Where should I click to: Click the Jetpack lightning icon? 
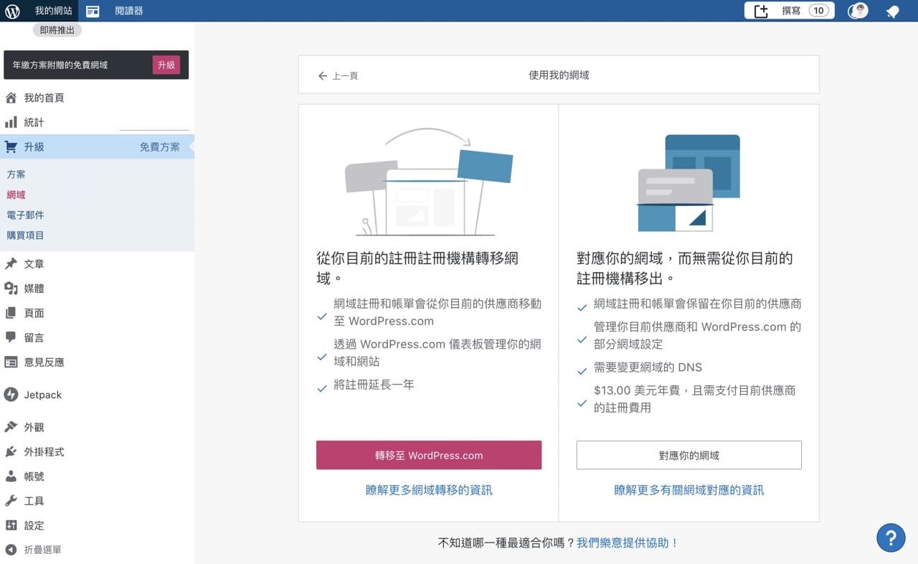click(x=11, y=395)
